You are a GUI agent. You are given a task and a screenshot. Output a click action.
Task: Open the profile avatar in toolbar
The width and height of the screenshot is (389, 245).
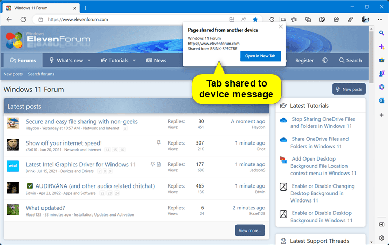[365, 19]
